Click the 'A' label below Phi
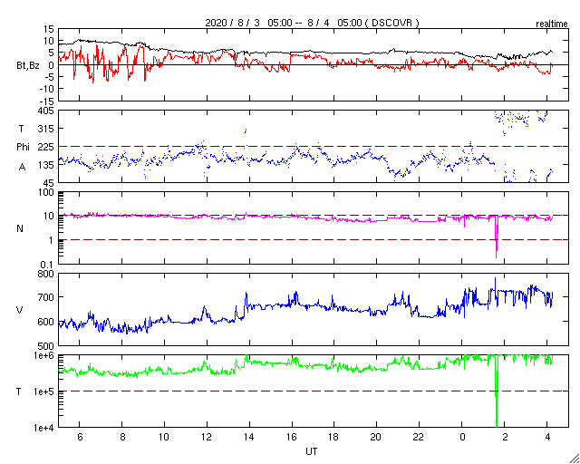Screen dimensions: 580x464 click(x=22, y=168)
